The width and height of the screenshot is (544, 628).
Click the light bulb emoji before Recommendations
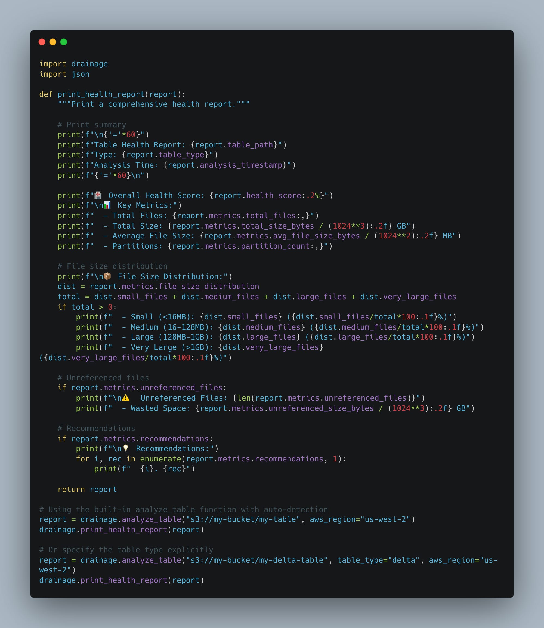click(126, 448)
